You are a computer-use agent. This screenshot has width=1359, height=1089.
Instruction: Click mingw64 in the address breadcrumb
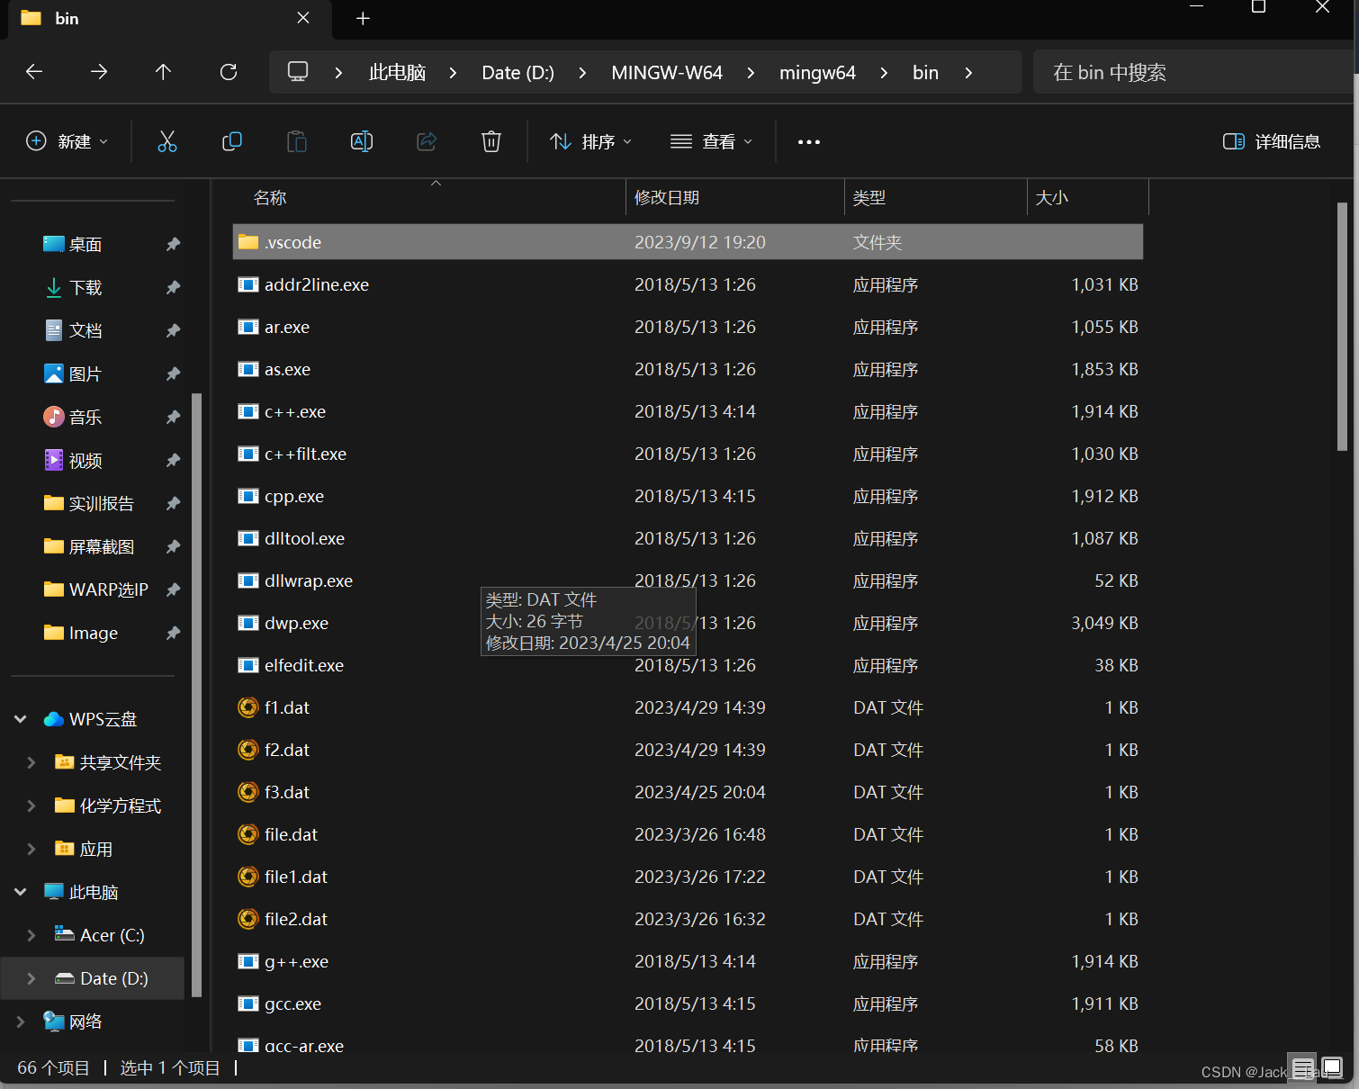(x=817, y=73)
